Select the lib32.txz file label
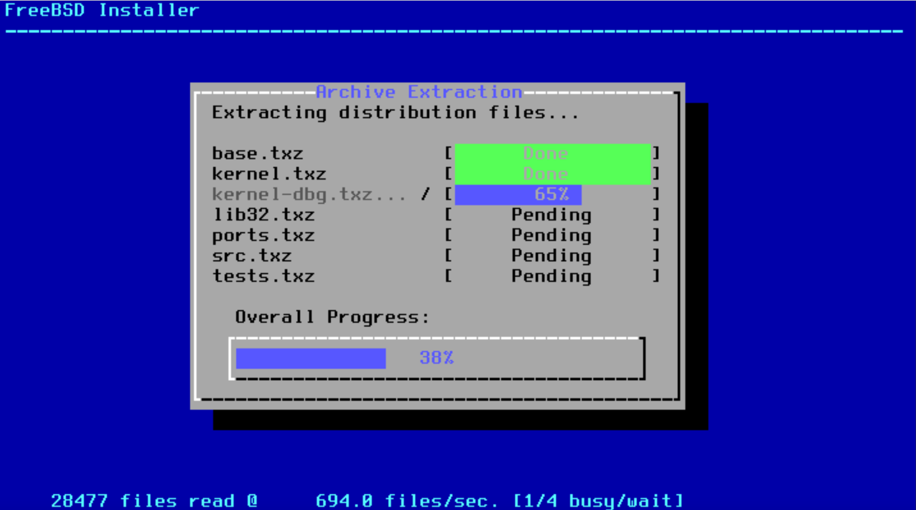The image size is (916, 510). point(263,215)
